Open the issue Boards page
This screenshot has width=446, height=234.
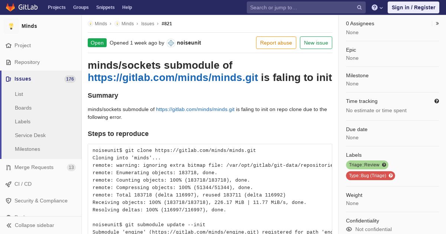click(23, 108)
